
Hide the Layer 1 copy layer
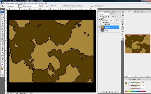click(99, 20)
